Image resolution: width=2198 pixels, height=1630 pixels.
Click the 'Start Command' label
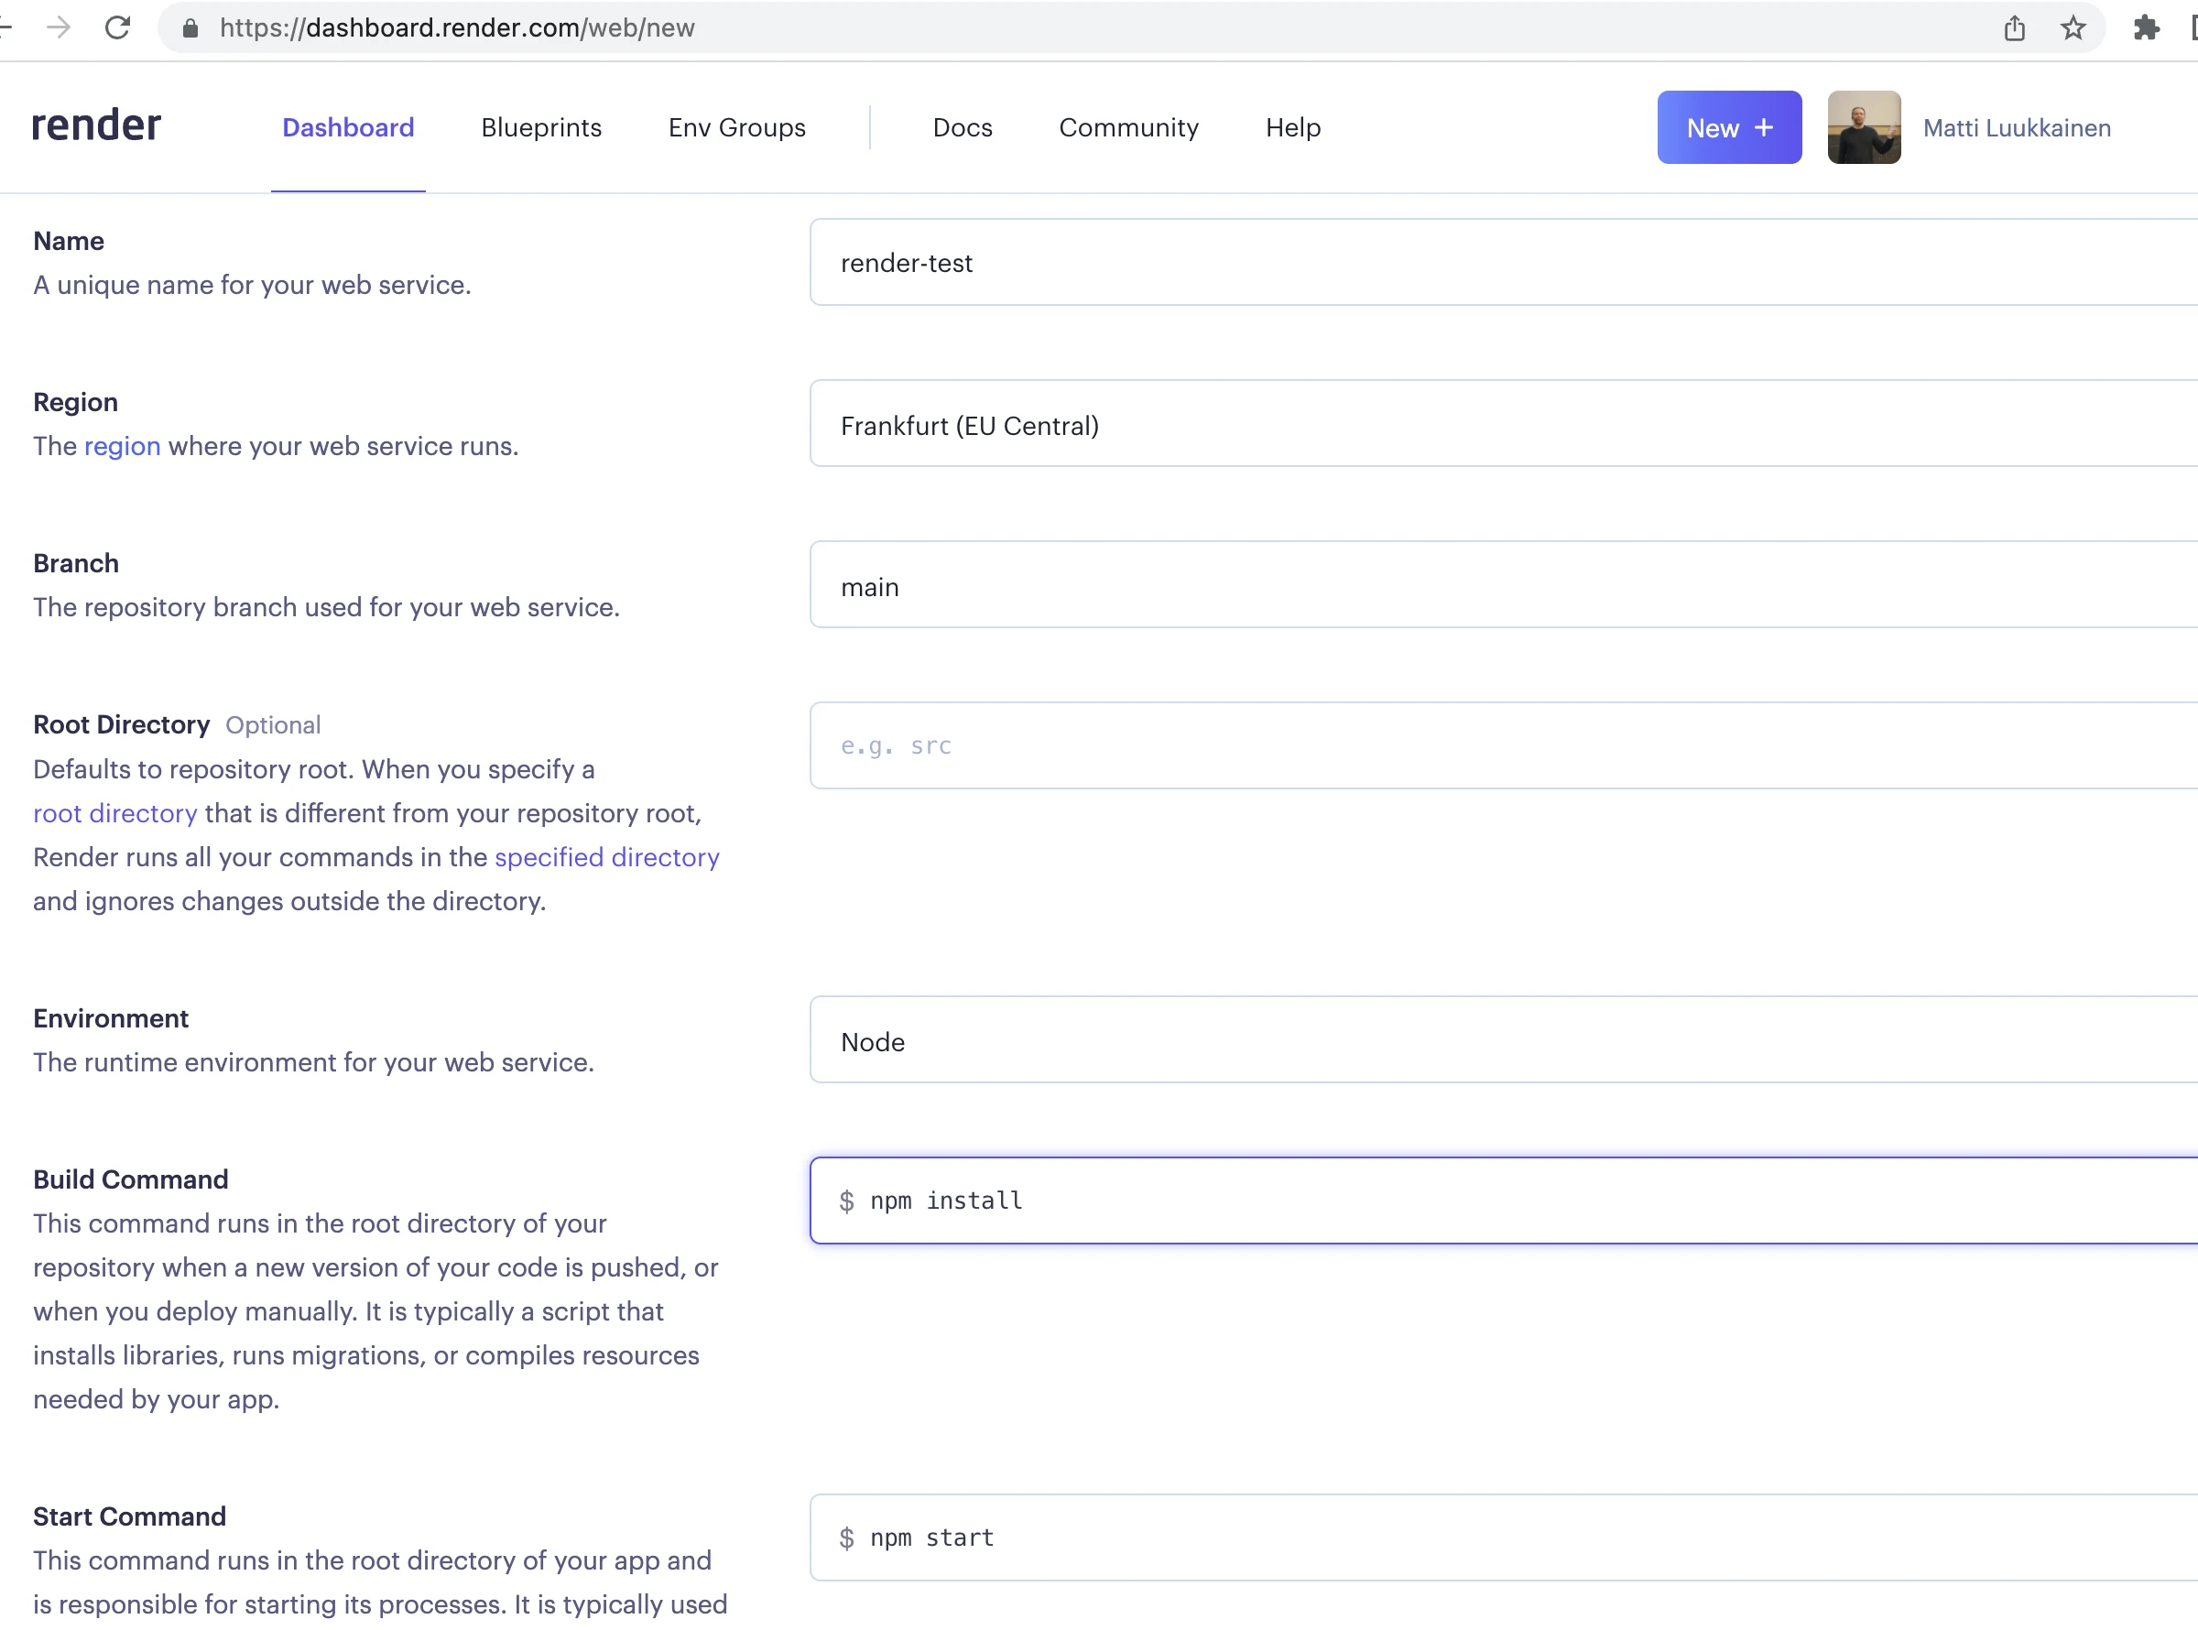coord(129,1516)
